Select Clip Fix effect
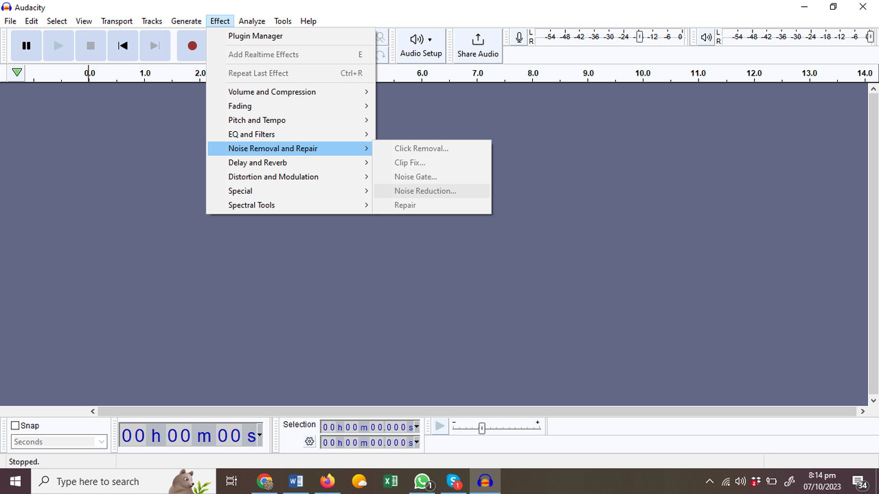The width and height of the screenshot is (879, 494). click(x=432, y=163)
